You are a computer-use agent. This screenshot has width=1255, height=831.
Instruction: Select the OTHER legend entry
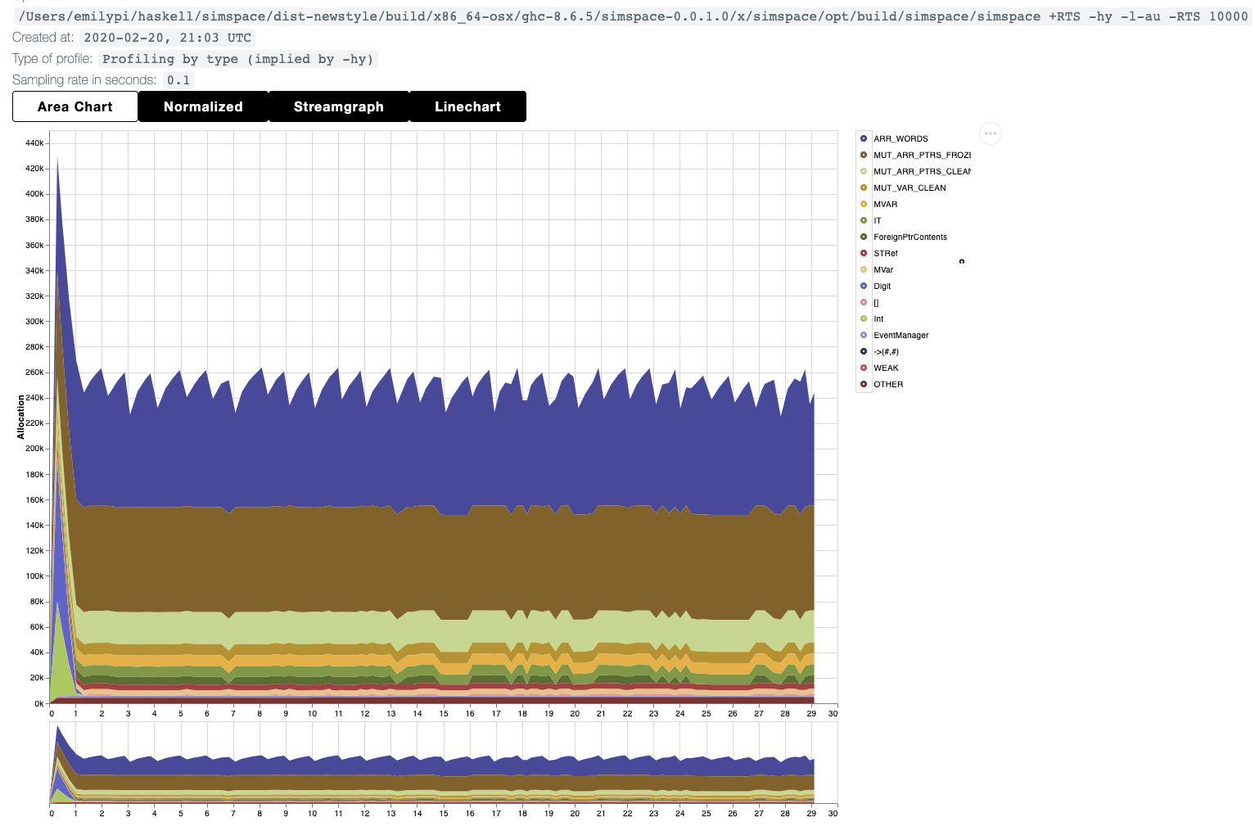coord(888,385)
